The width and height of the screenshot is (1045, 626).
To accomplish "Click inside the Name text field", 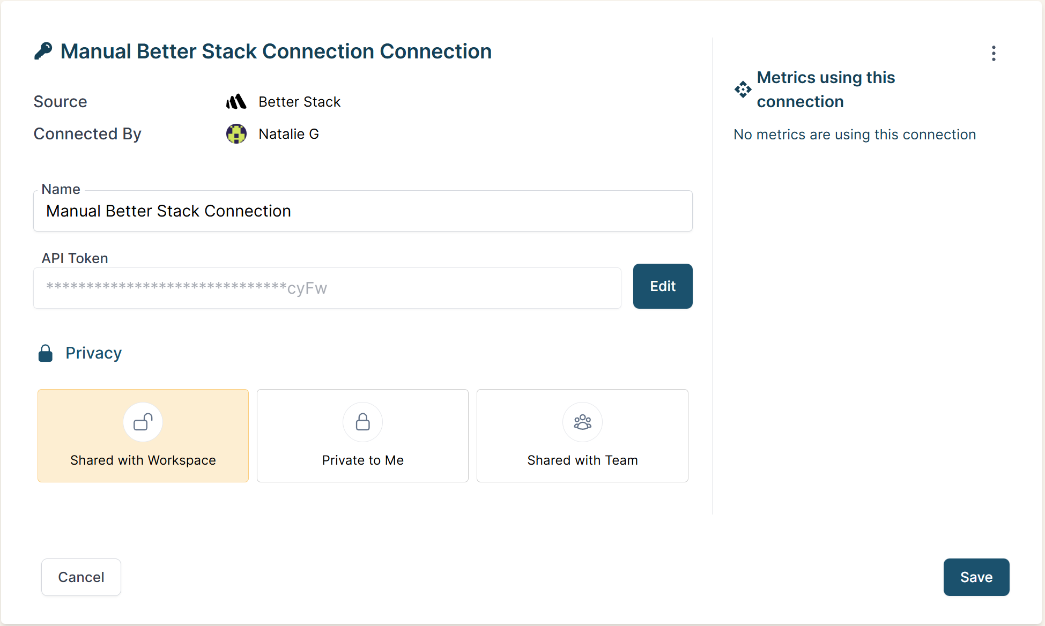I will (362, 211).
